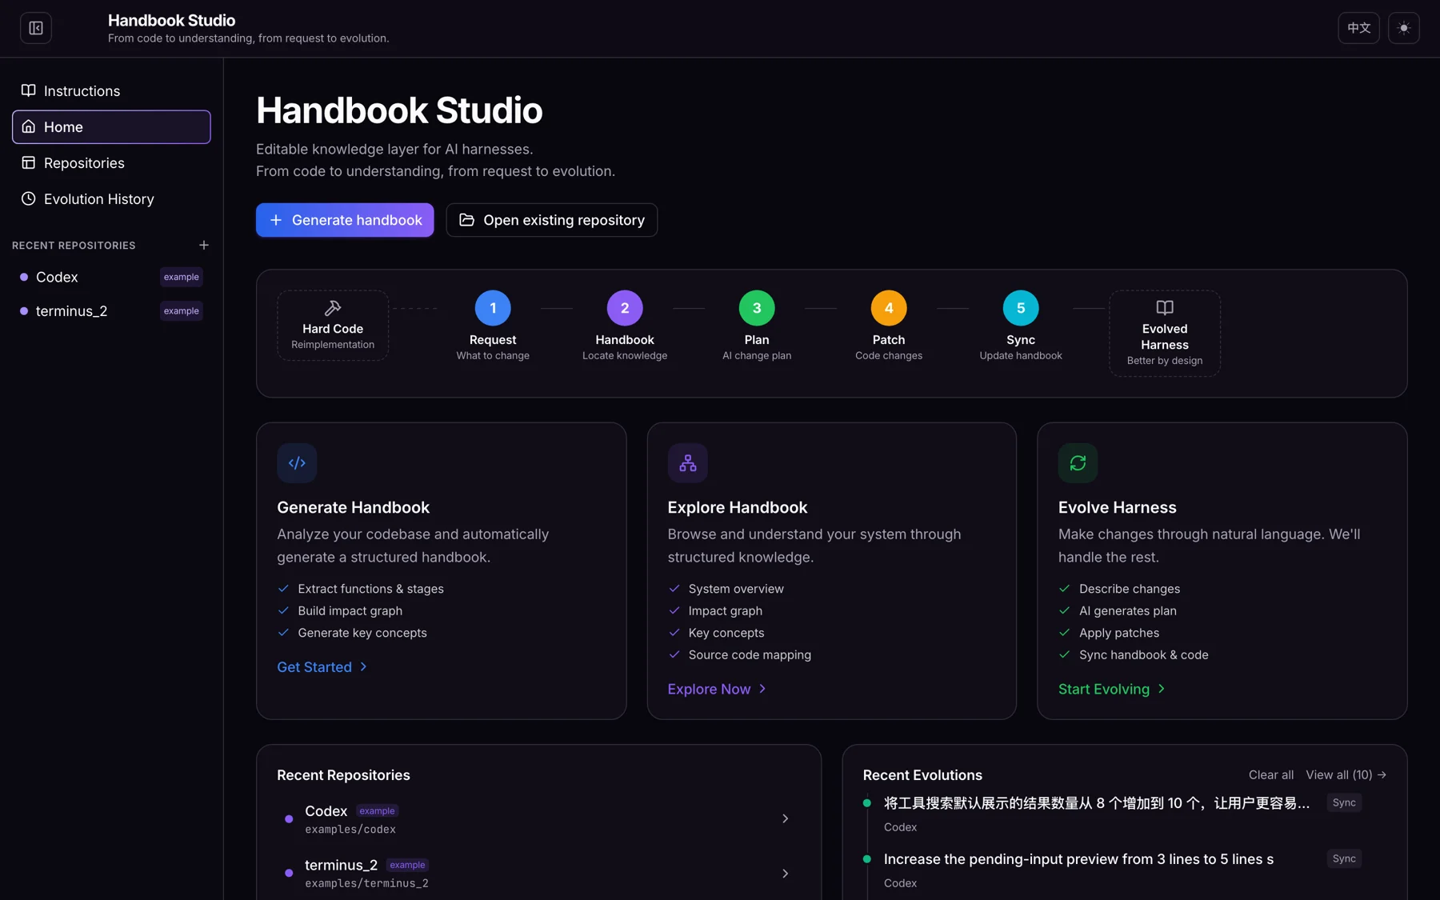Expand terminus_2 row chevron in Recent Repositories
This screenshot has width=1440, height=900.
click(x=786, y=874)
